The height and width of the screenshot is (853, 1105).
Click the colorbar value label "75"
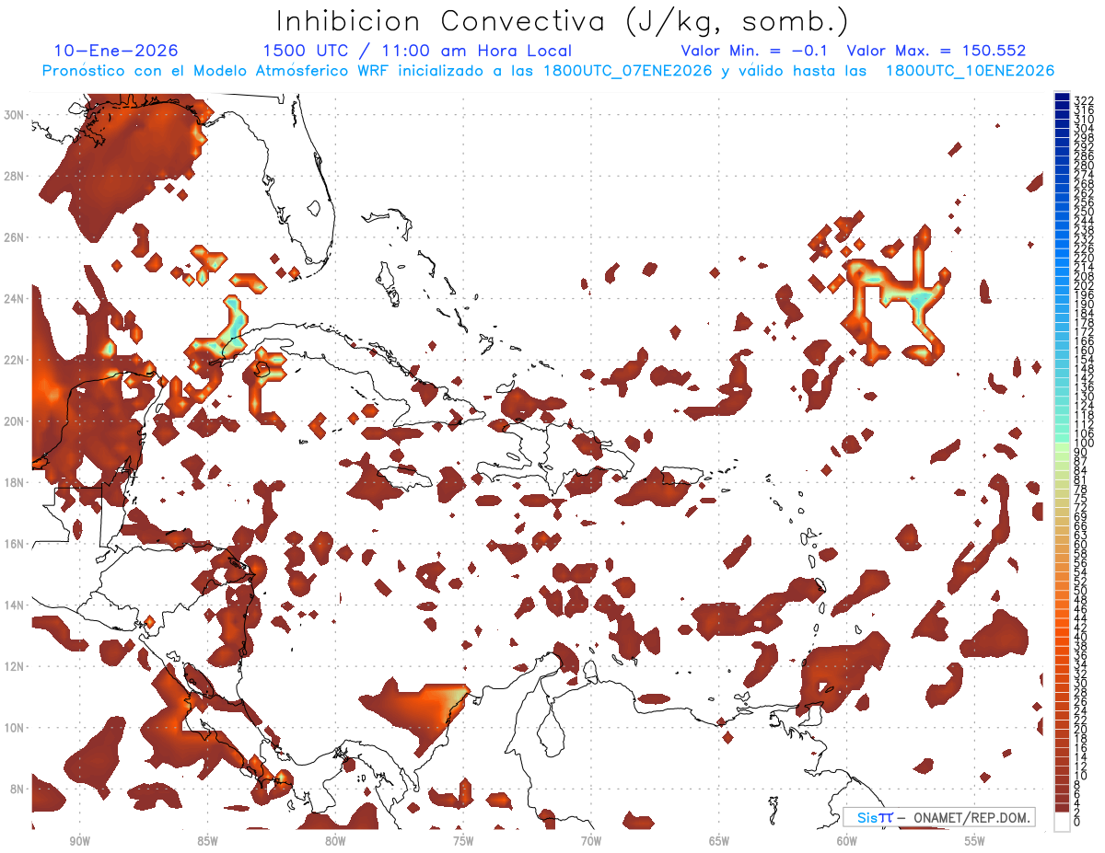tap(1081, 499)
